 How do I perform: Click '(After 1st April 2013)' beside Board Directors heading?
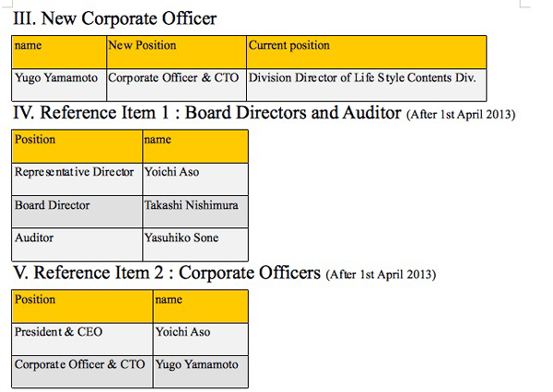coord(461,115)
